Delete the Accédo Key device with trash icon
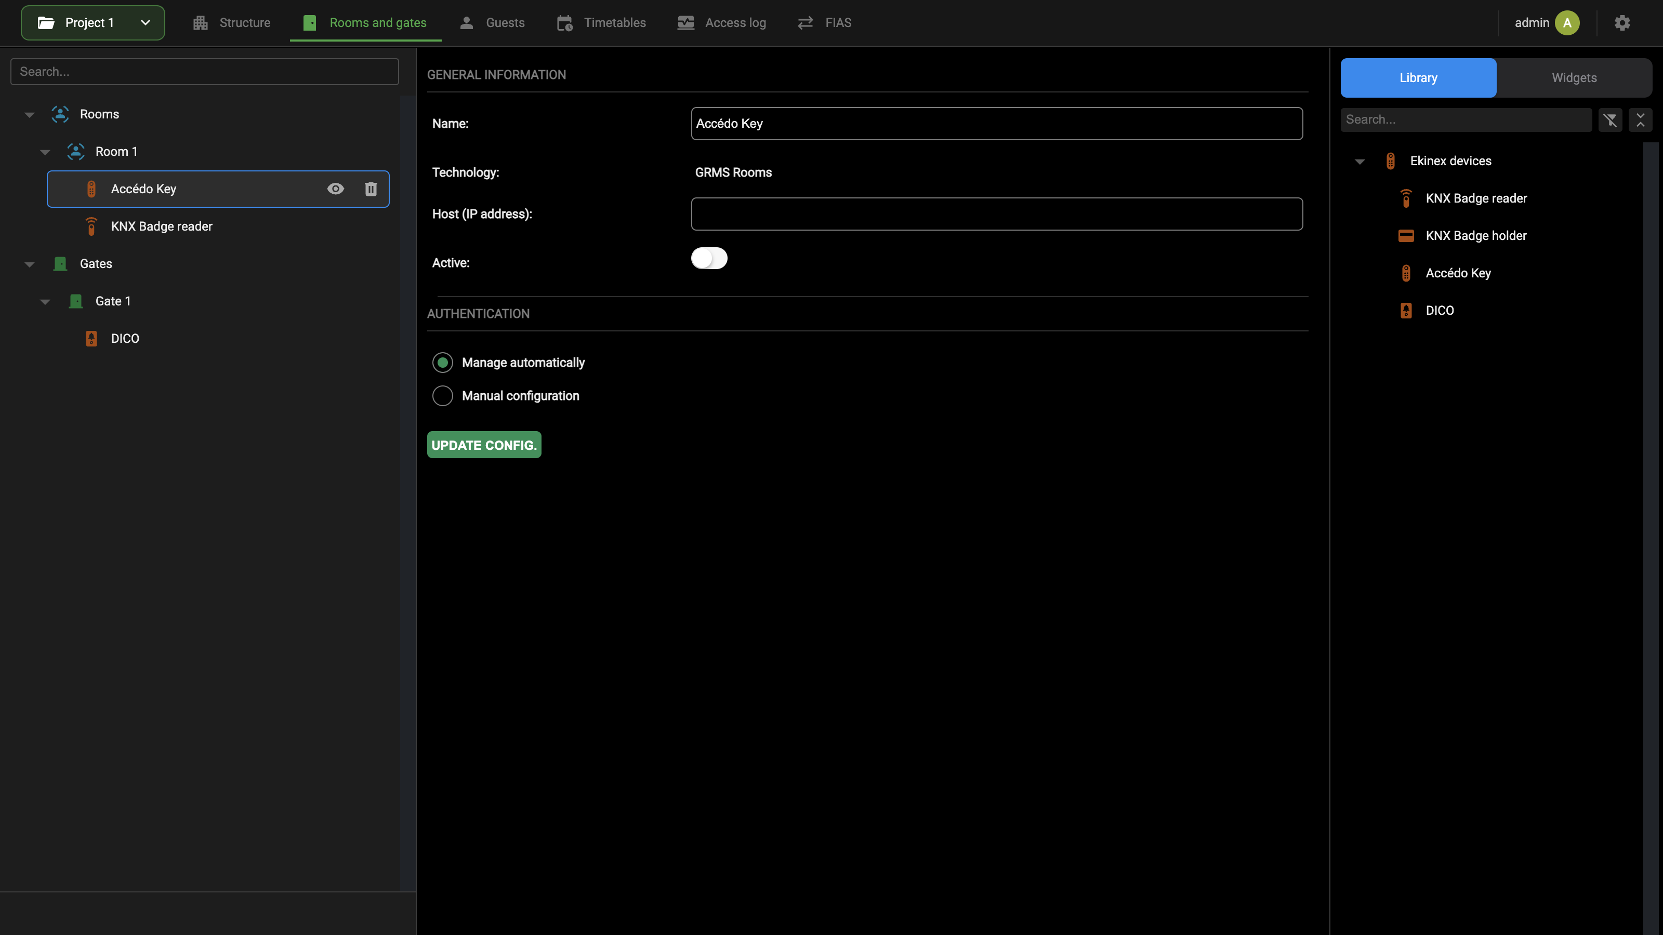The image size is (1663, 935). (371, 189)
